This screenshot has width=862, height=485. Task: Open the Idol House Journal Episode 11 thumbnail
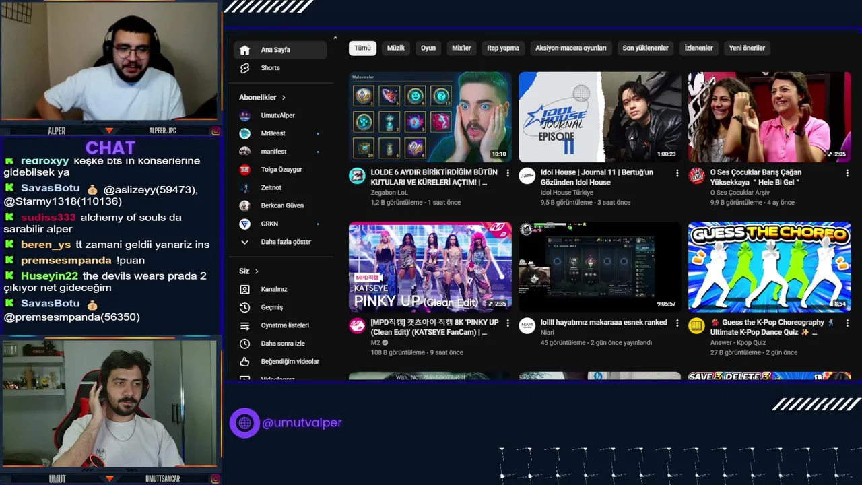tap(600, 117)
